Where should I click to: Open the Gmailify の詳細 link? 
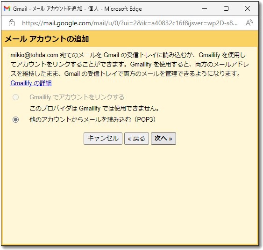pyautogui.click(x=31, y=83)
